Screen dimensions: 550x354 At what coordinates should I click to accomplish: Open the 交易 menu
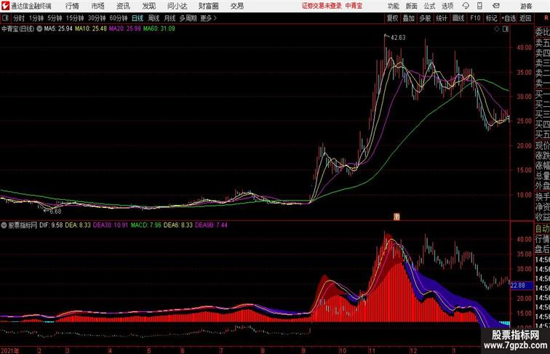coord(237,6)
